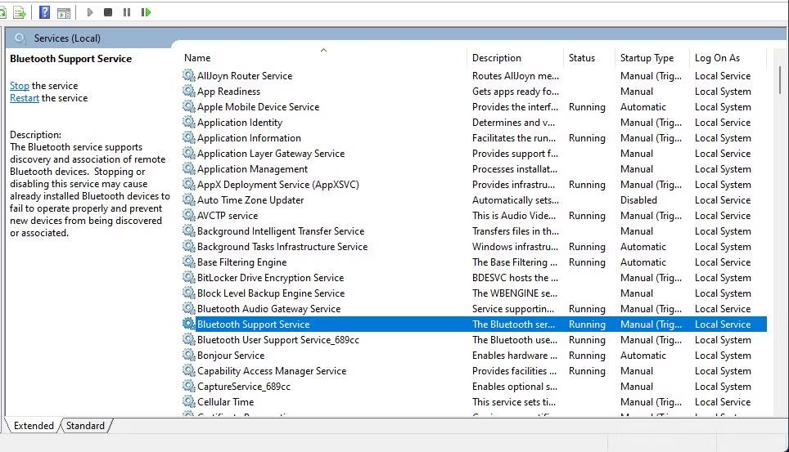
Task: Click the Services (Local) magnifier icon
Action: [x=20, y=38]
